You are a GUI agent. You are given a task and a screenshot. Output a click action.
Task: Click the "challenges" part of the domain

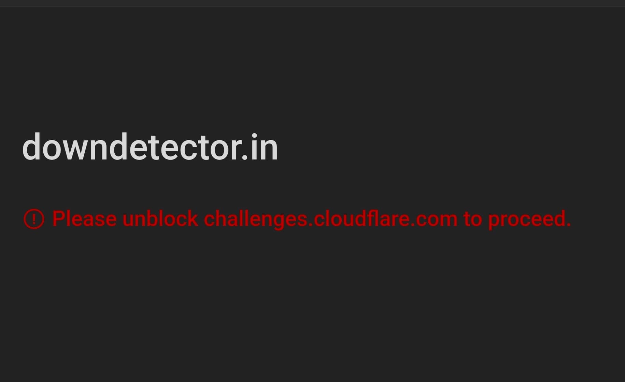tap(255, 219)
